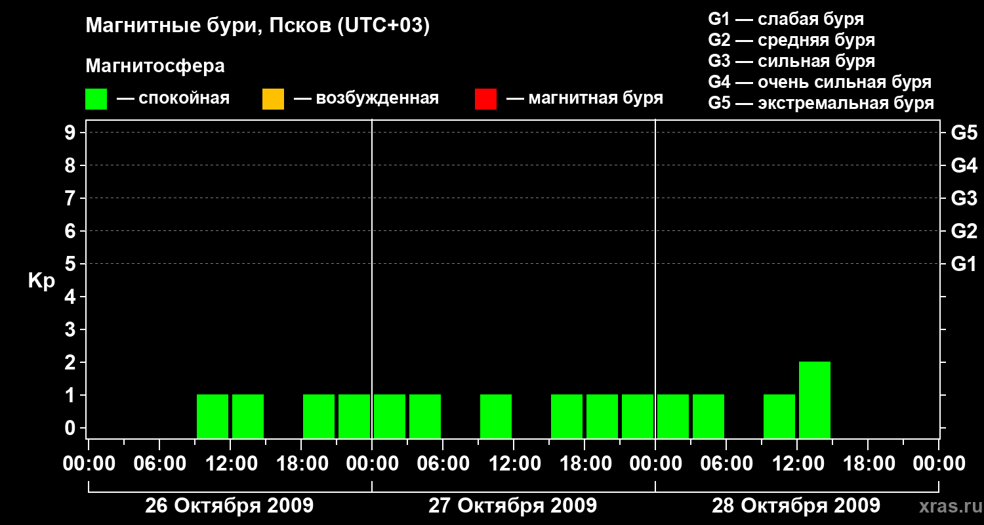Select the chart title 'Магнитные бури, Псков (UTC+03)'
This screenshot has height=525, width=984.
258,26
